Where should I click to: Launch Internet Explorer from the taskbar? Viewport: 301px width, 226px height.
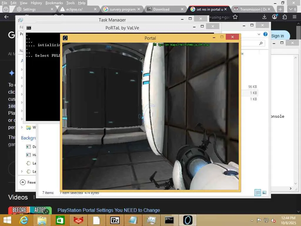[x=24, y=220]
